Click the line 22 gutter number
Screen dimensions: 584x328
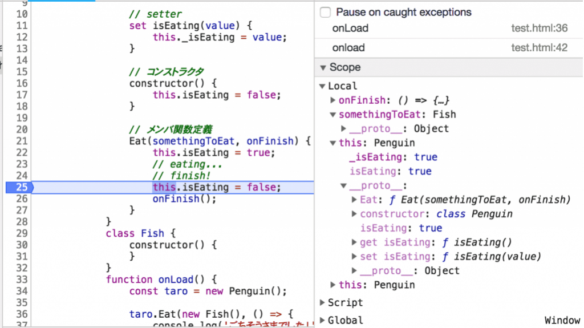click(22, 153)
